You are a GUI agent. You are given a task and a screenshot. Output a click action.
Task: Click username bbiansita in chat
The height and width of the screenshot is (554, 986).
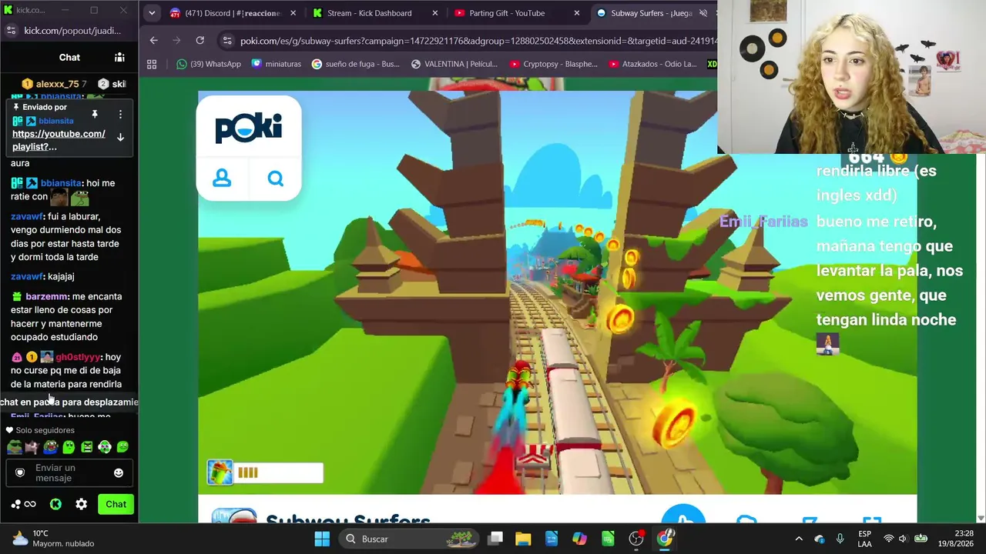pyautogui.click(x=61, y=183)
